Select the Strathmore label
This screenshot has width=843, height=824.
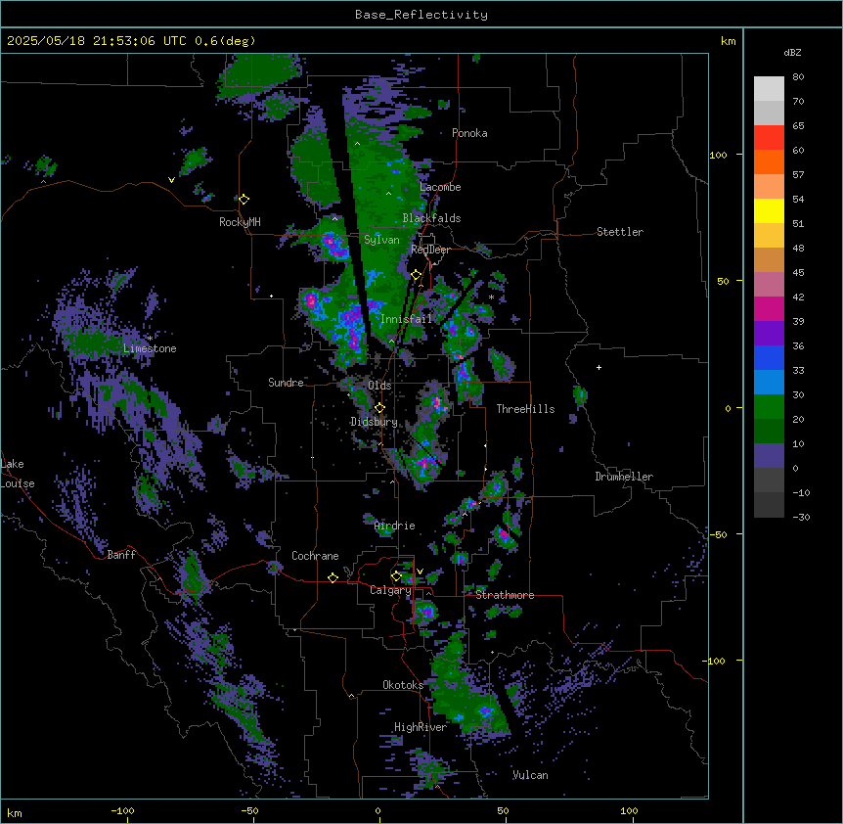(505, 595)
